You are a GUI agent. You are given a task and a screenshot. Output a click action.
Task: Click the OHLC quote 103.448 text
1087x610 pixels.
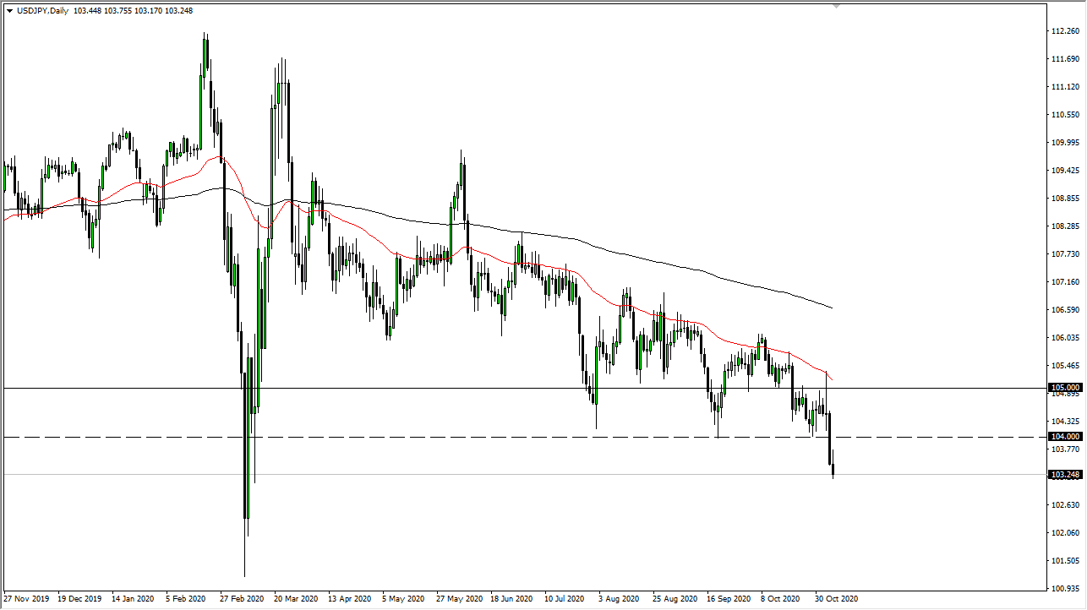click(87, 10)
